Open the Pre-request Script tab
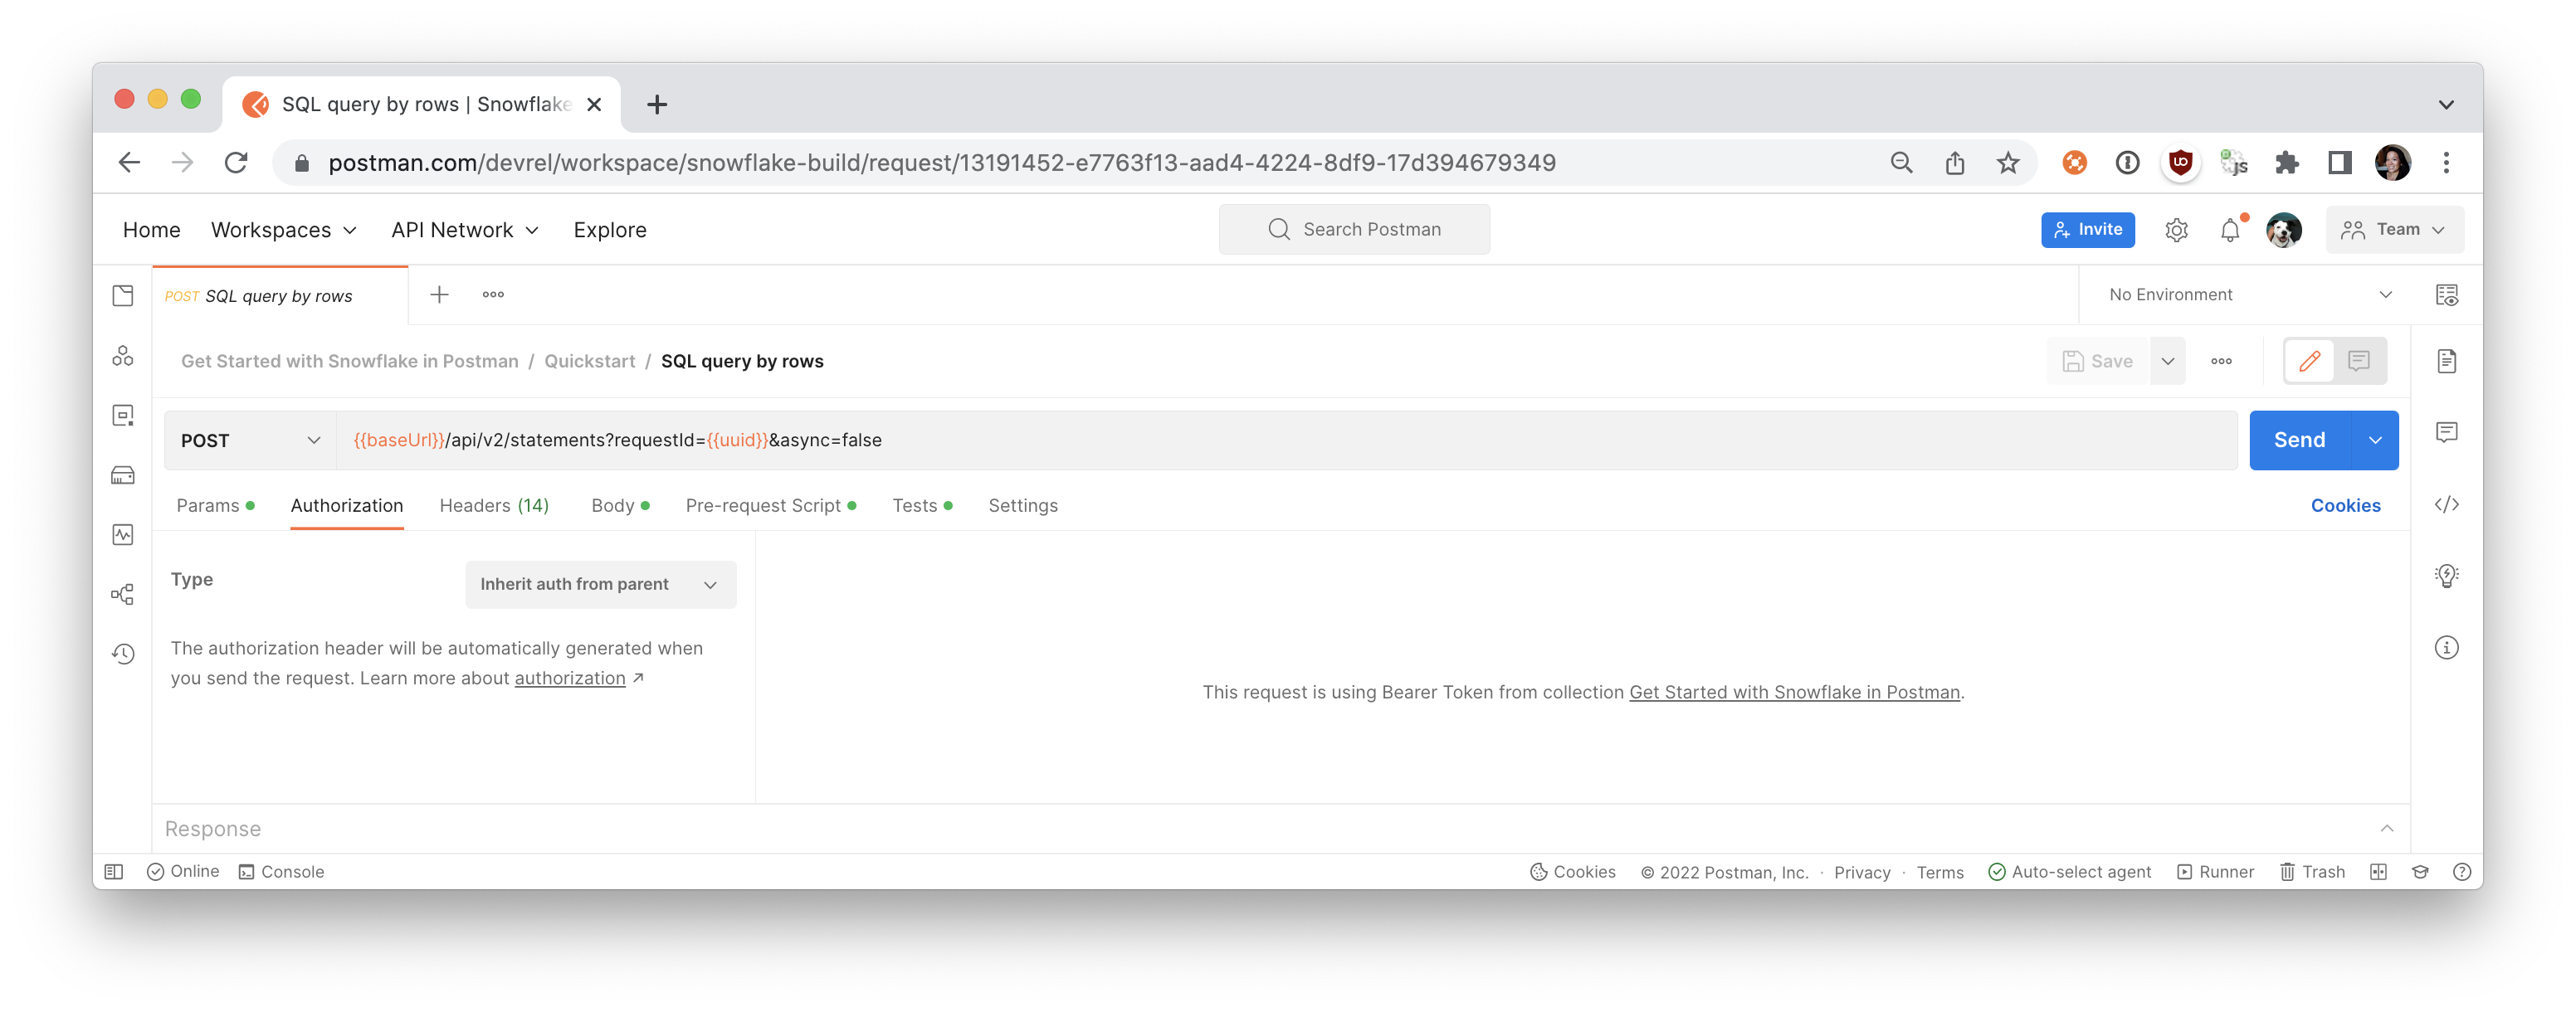Screen dimensions: 2576x1012 pyautogui.click(x=763, y=505)
